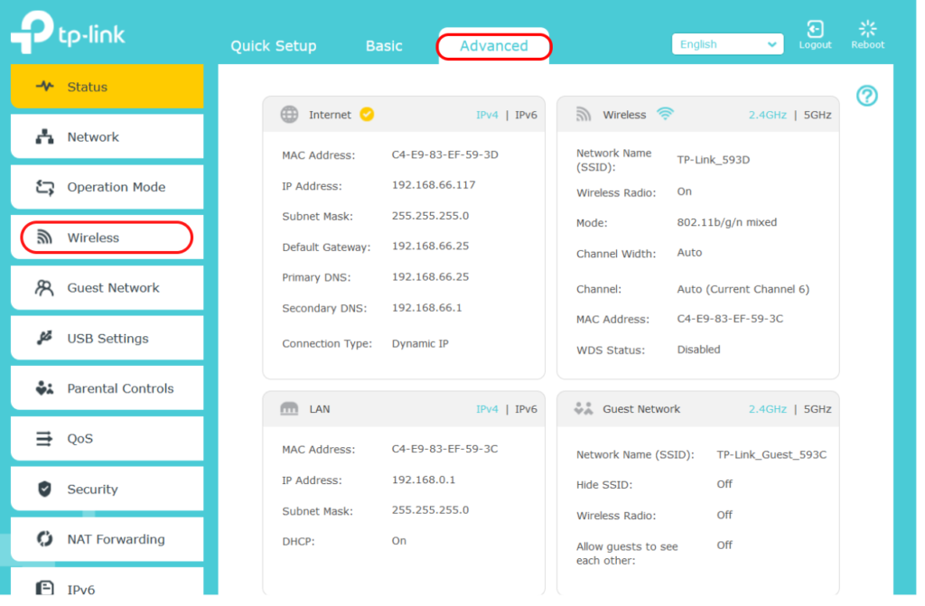
Task: Open the Status menu item
Action: tap(107, 86)
